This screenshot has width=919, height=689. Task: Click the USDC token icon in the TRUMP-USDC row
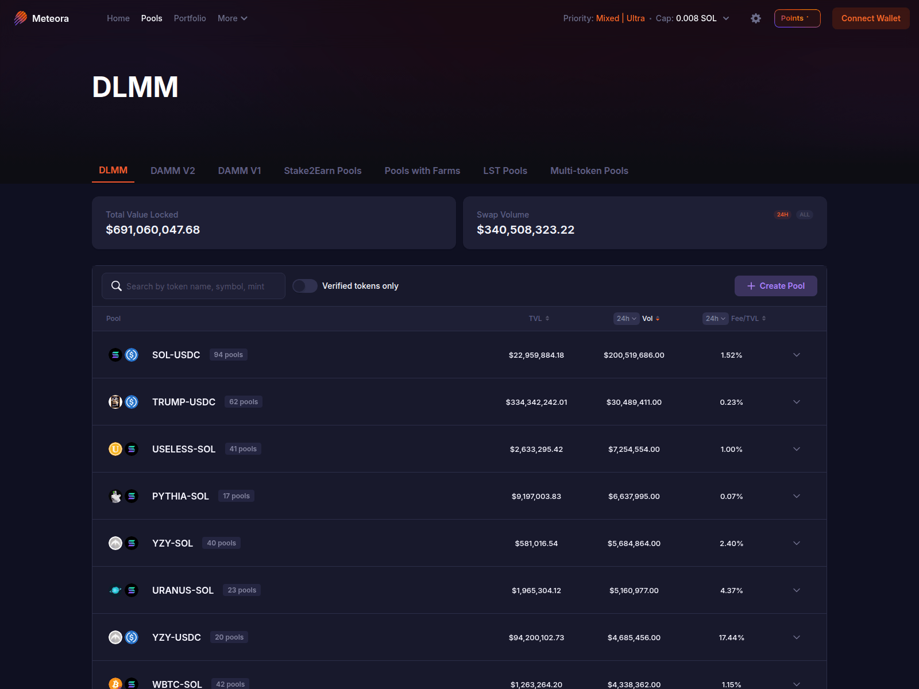pyautogui.click(x=132, y=402)
